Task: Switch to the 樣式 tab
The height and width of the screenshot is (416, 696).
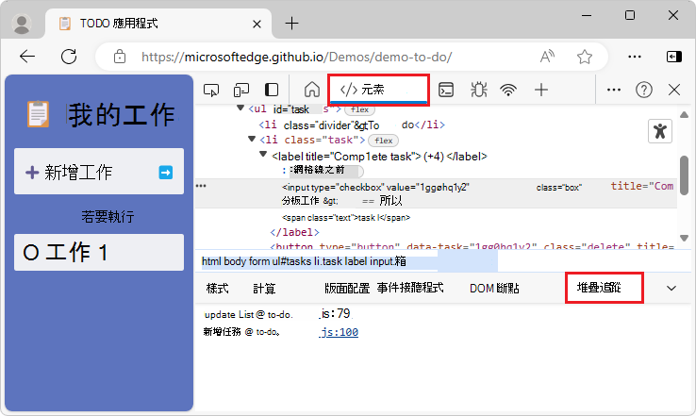Action: point(218,289)
